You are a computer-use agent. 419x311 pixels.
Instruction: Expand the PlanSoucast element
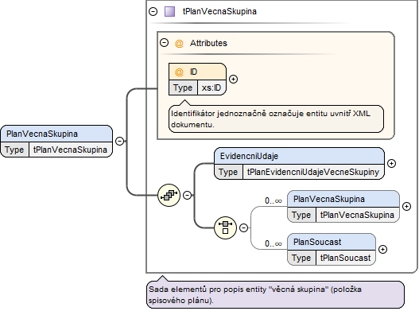click(382, 249)
